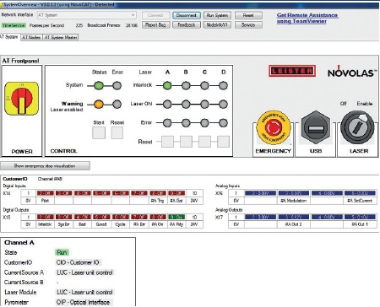Click the green TimeService status indicator
Viewport: 380px width, 307px height.
(x=14, y=25)
